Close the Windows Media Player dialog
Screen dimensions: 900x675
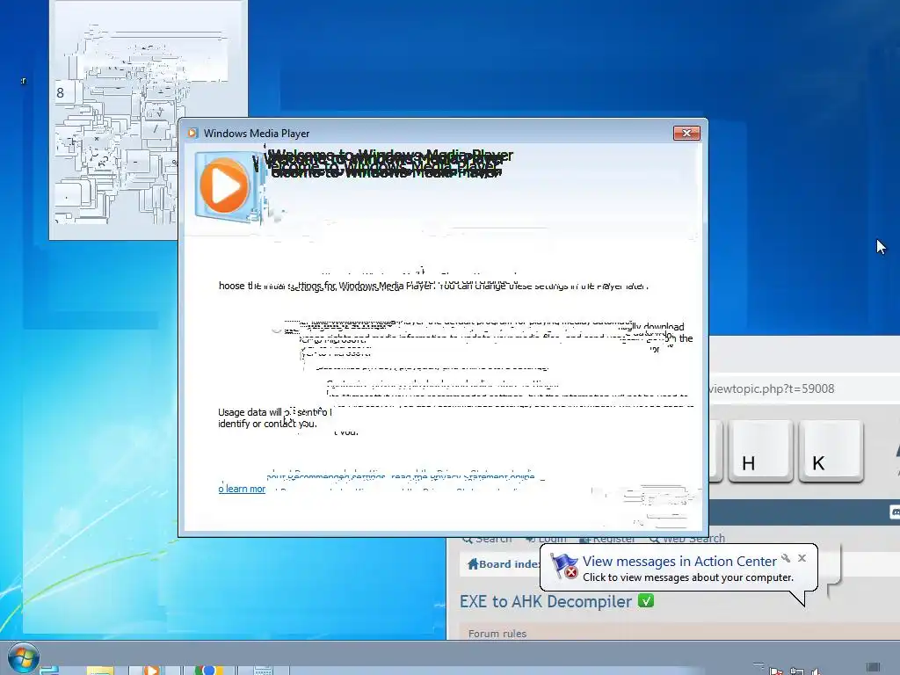pyautogui.click(x=686, y=134)
